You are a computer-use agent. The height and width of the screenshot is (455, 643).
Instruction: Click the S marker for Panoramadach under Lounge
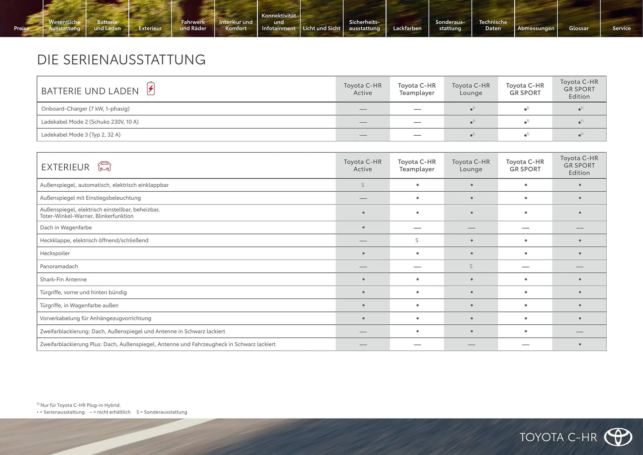tap(471, 266)
